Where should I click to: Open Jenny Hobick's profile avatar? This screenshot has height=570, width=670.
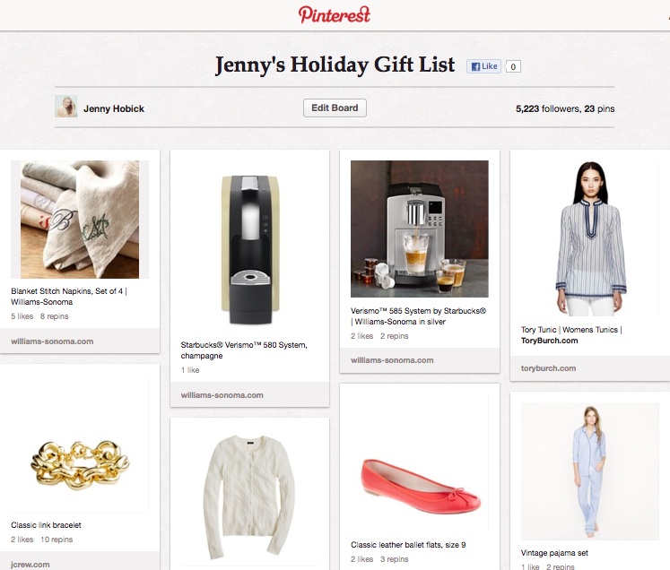click(x=66, y=107)
